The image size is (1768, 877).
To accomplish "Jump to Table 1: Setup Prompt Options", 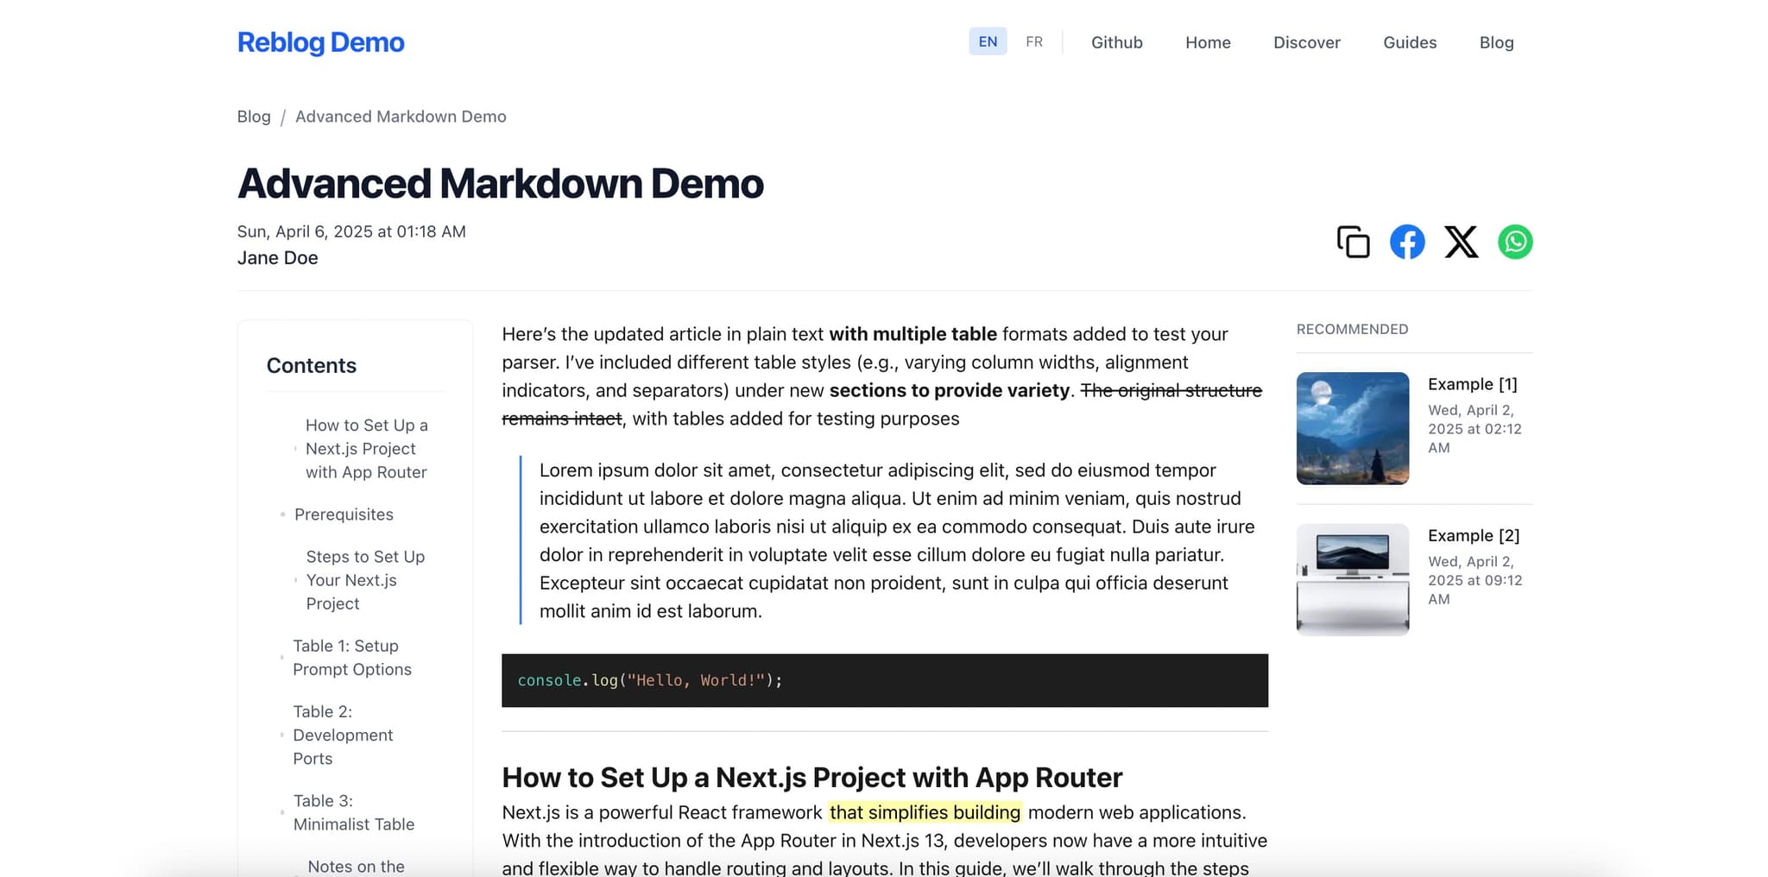I will pyautogui.click(x=351, y=657).
